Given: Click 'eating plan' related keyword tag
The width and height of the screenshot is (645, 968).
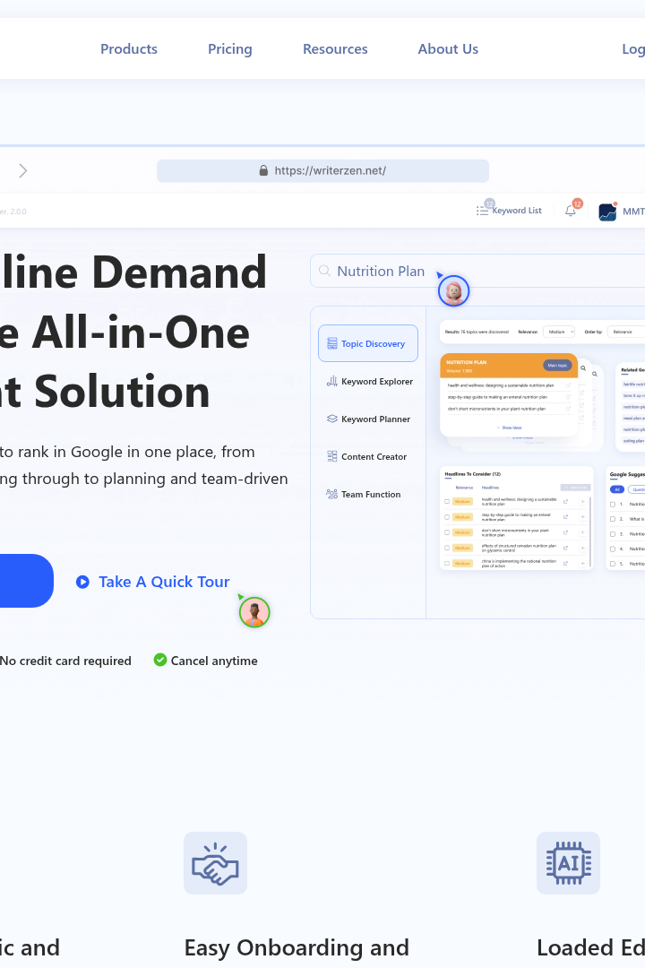Looking at the screenshot, I should [x=633, y=441].
